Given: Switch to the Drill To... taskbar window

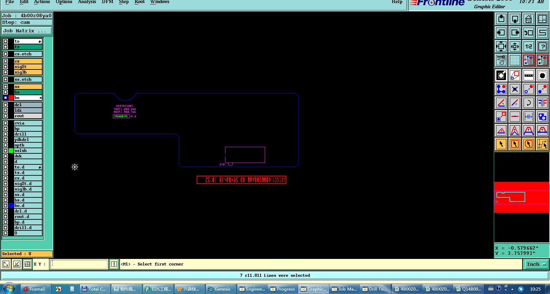Looking at the screenshot, I should click(x=375, y=289).
